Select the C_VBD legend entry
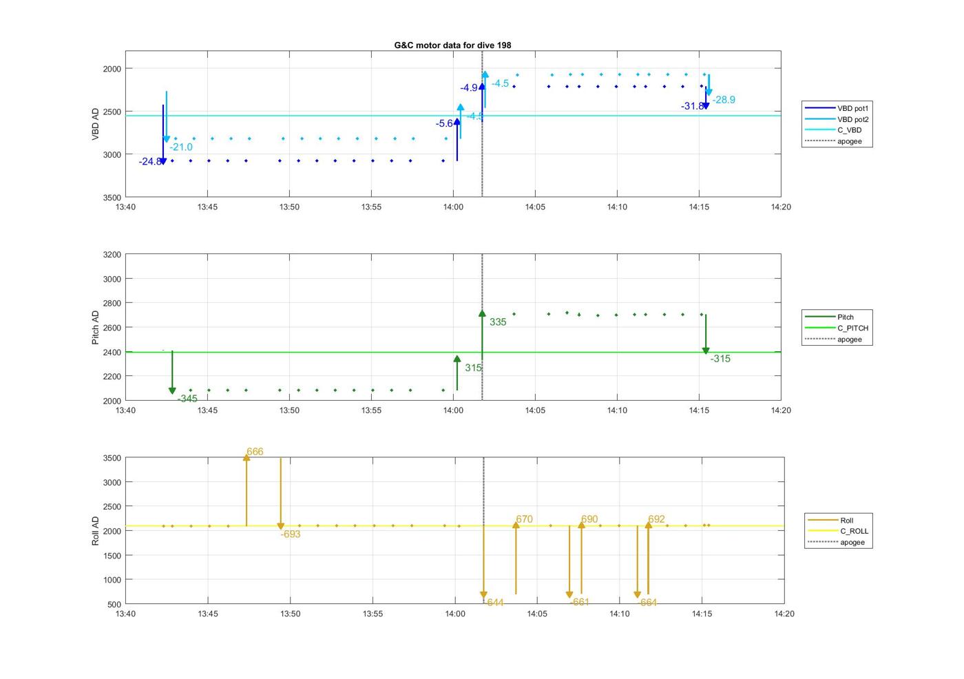The width and height of the screenshot is (964, 679). coord(834,130)
